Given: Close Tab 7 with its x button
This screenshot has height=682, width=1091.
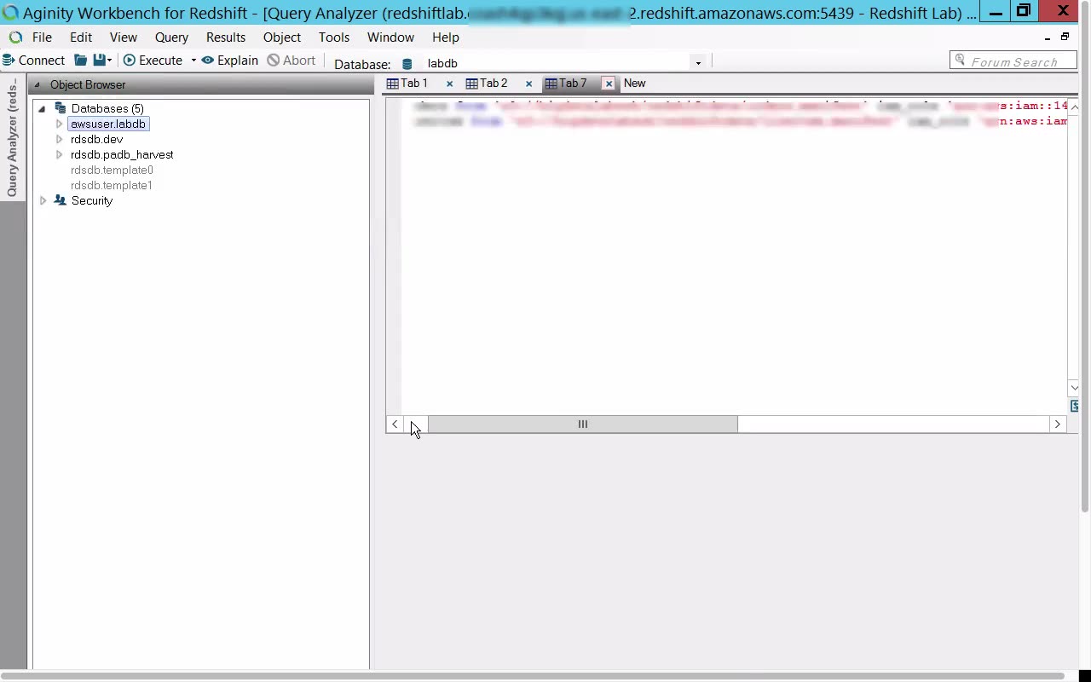Looking at the screenshot, I should point(609,84).
